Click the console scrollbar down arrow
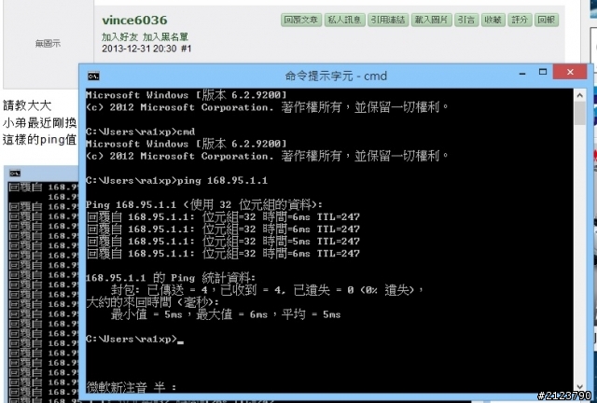Viewport: 597px width, 403px height. 579,386
